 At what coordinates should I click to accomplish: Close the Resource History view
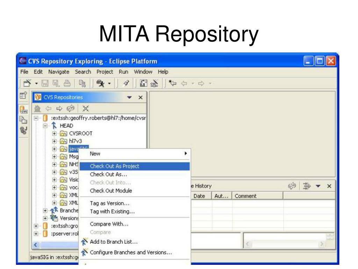click(329, 186)
